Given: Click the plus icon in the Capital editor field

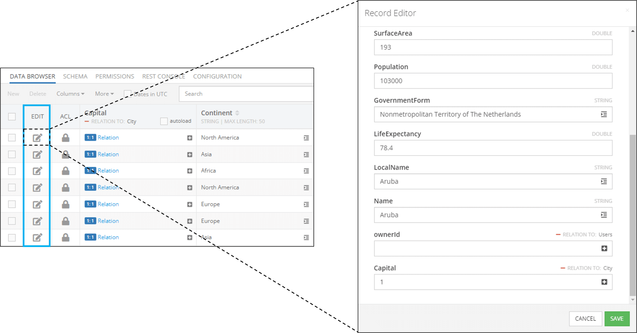Looking at the screenshot, I should (604, 282).
